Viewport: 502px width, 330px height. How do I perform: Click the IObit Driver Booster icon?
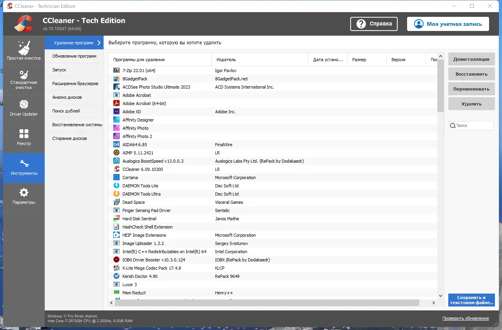click(116, 260)
